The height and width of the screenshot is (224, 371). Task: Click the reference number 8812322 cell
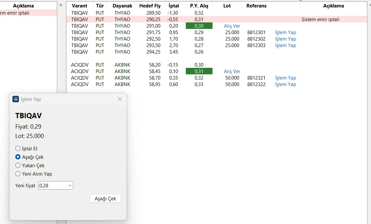pos(256,84)
